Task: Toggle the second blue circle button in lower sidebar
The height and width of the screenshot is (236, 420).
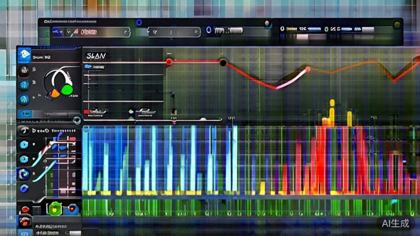Action: pyautogui.click(x=23, y=159)
